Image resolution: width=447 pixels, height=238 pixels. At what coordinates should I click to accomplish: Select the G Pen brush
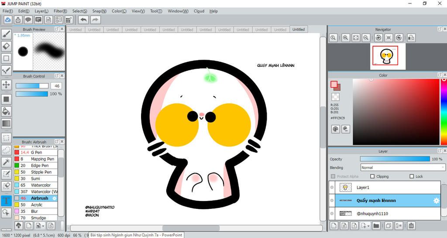tap(36, 152)
